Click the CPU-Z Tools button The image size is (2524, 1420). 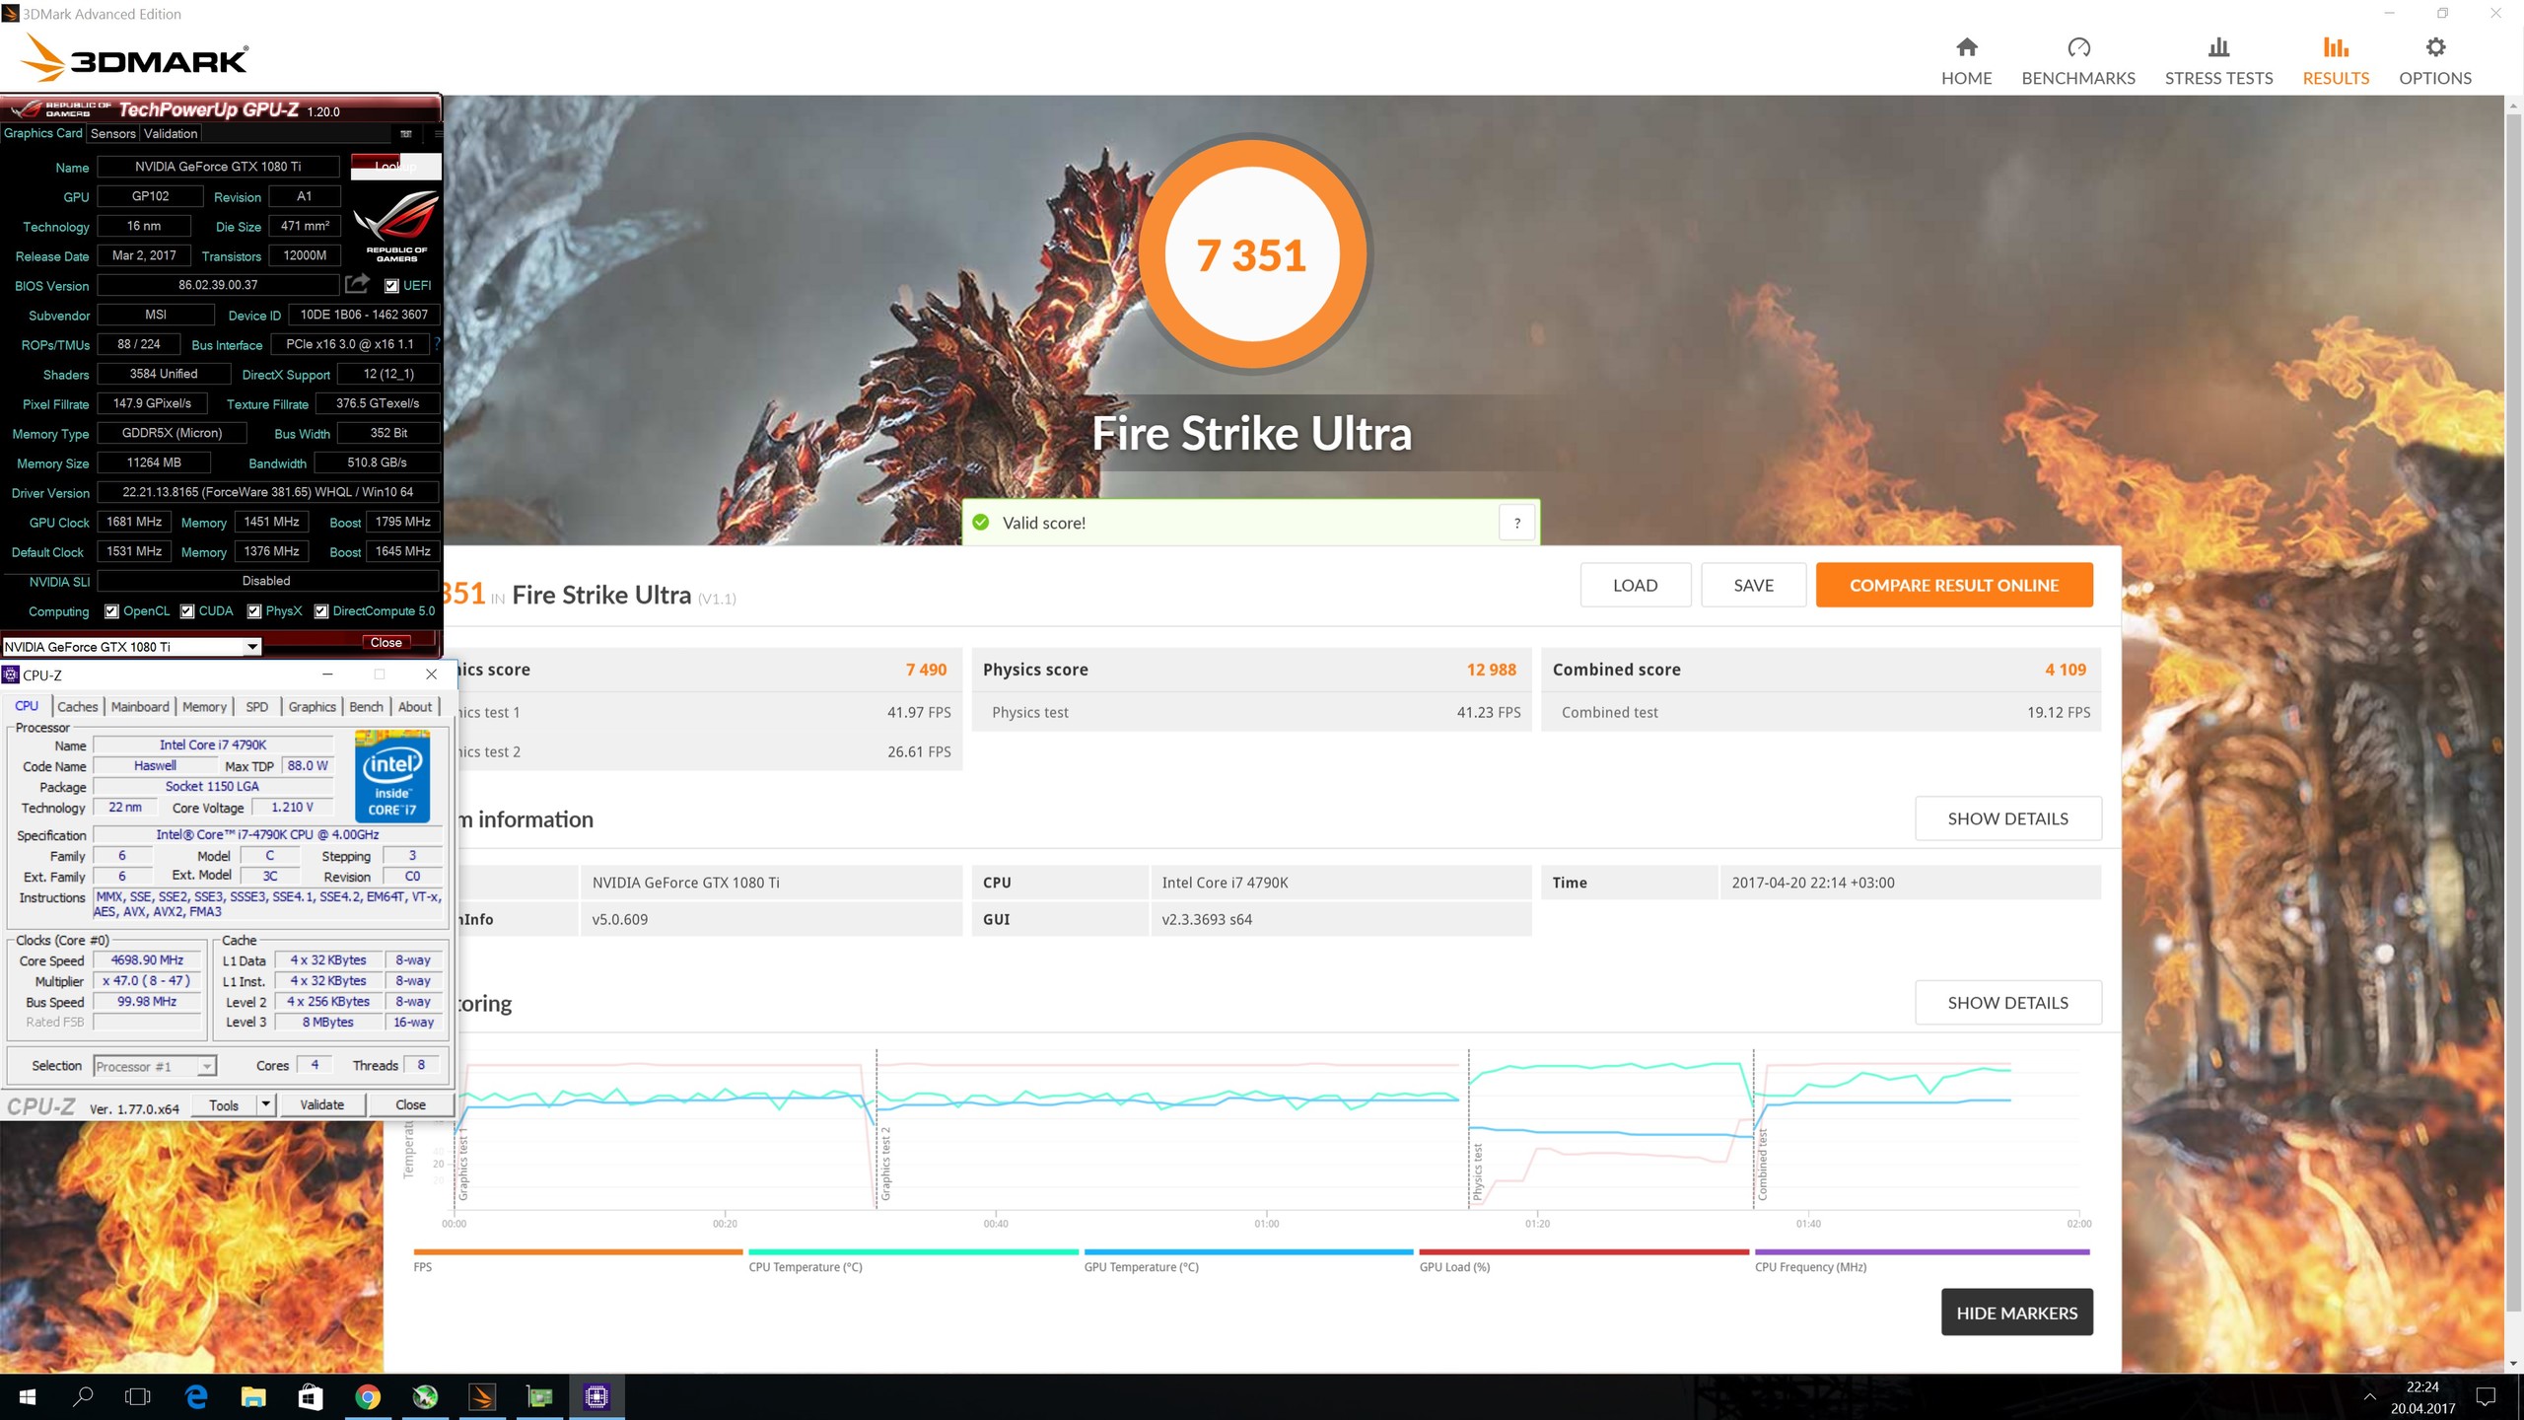click(224, 1104)
